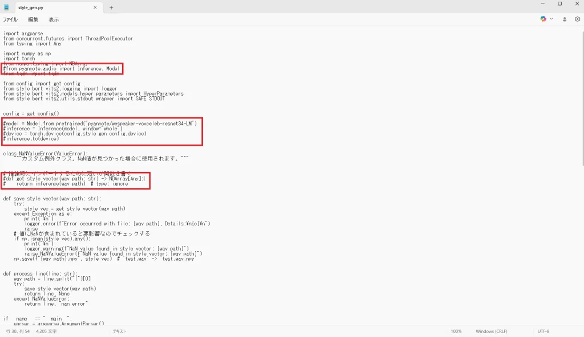The height and width of the screenshot is (337, 584).
Task: Close the Notepad window
Action: coord(575,4)
